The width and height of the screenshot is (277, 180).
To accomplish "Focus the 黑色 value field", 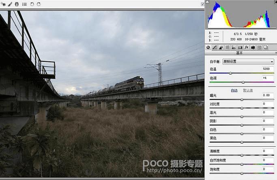I will [x=268, y=138].
